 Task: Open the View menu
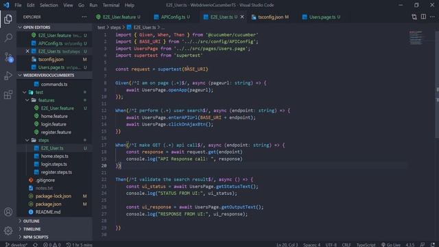68,5
